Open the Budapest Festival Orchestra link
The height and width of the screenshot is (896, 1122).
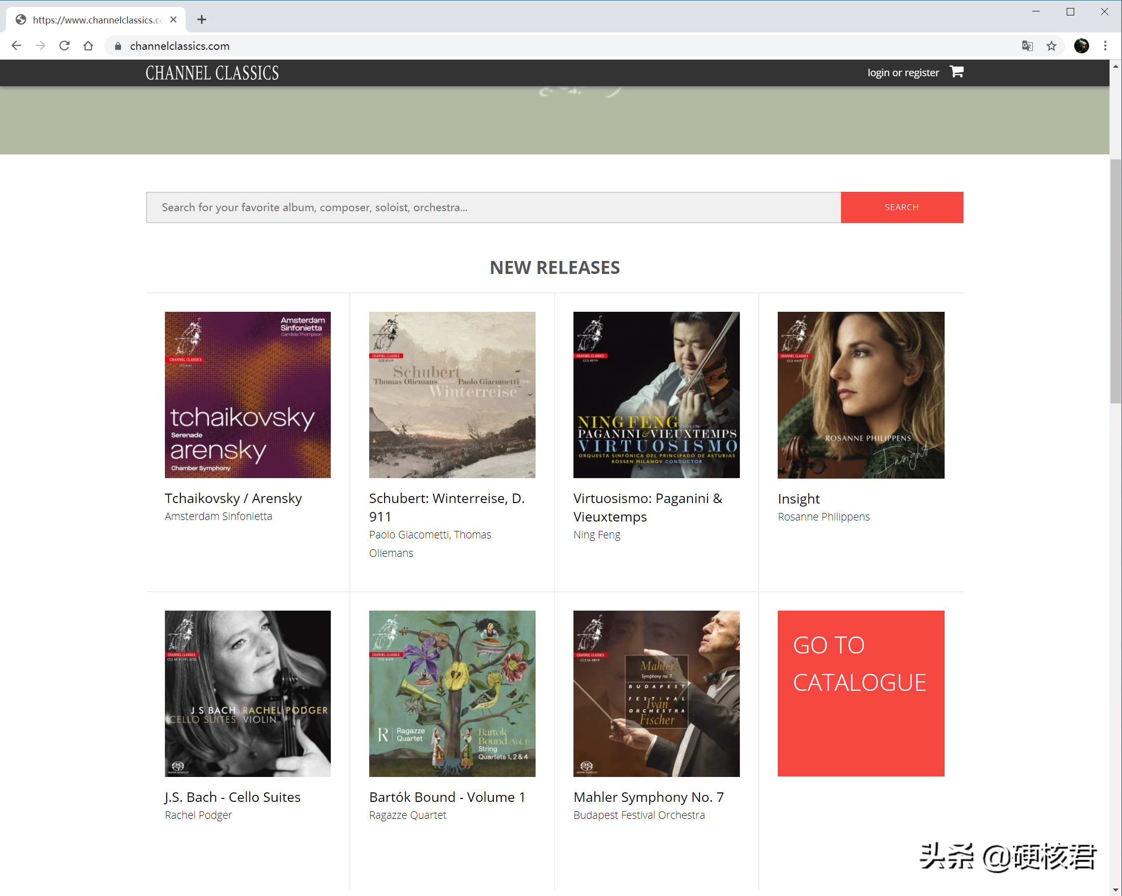639,815
